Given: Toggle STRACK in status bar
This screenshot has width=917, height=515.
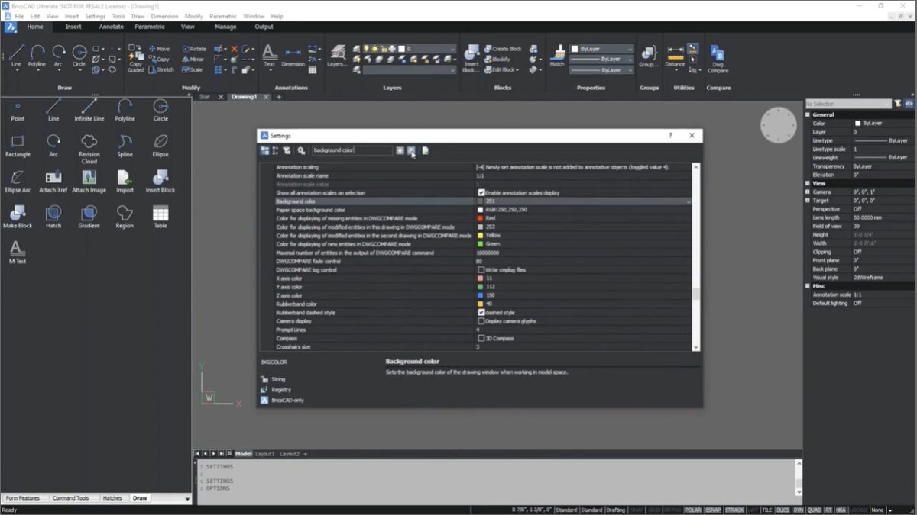Looking at the screenshot, I should pyautogui.click(x=734, y=510).
